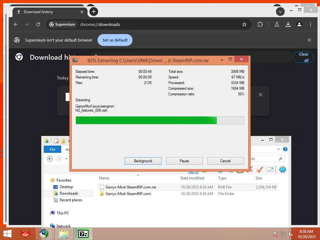Open Recent places in navigation pane

(67, 200)
